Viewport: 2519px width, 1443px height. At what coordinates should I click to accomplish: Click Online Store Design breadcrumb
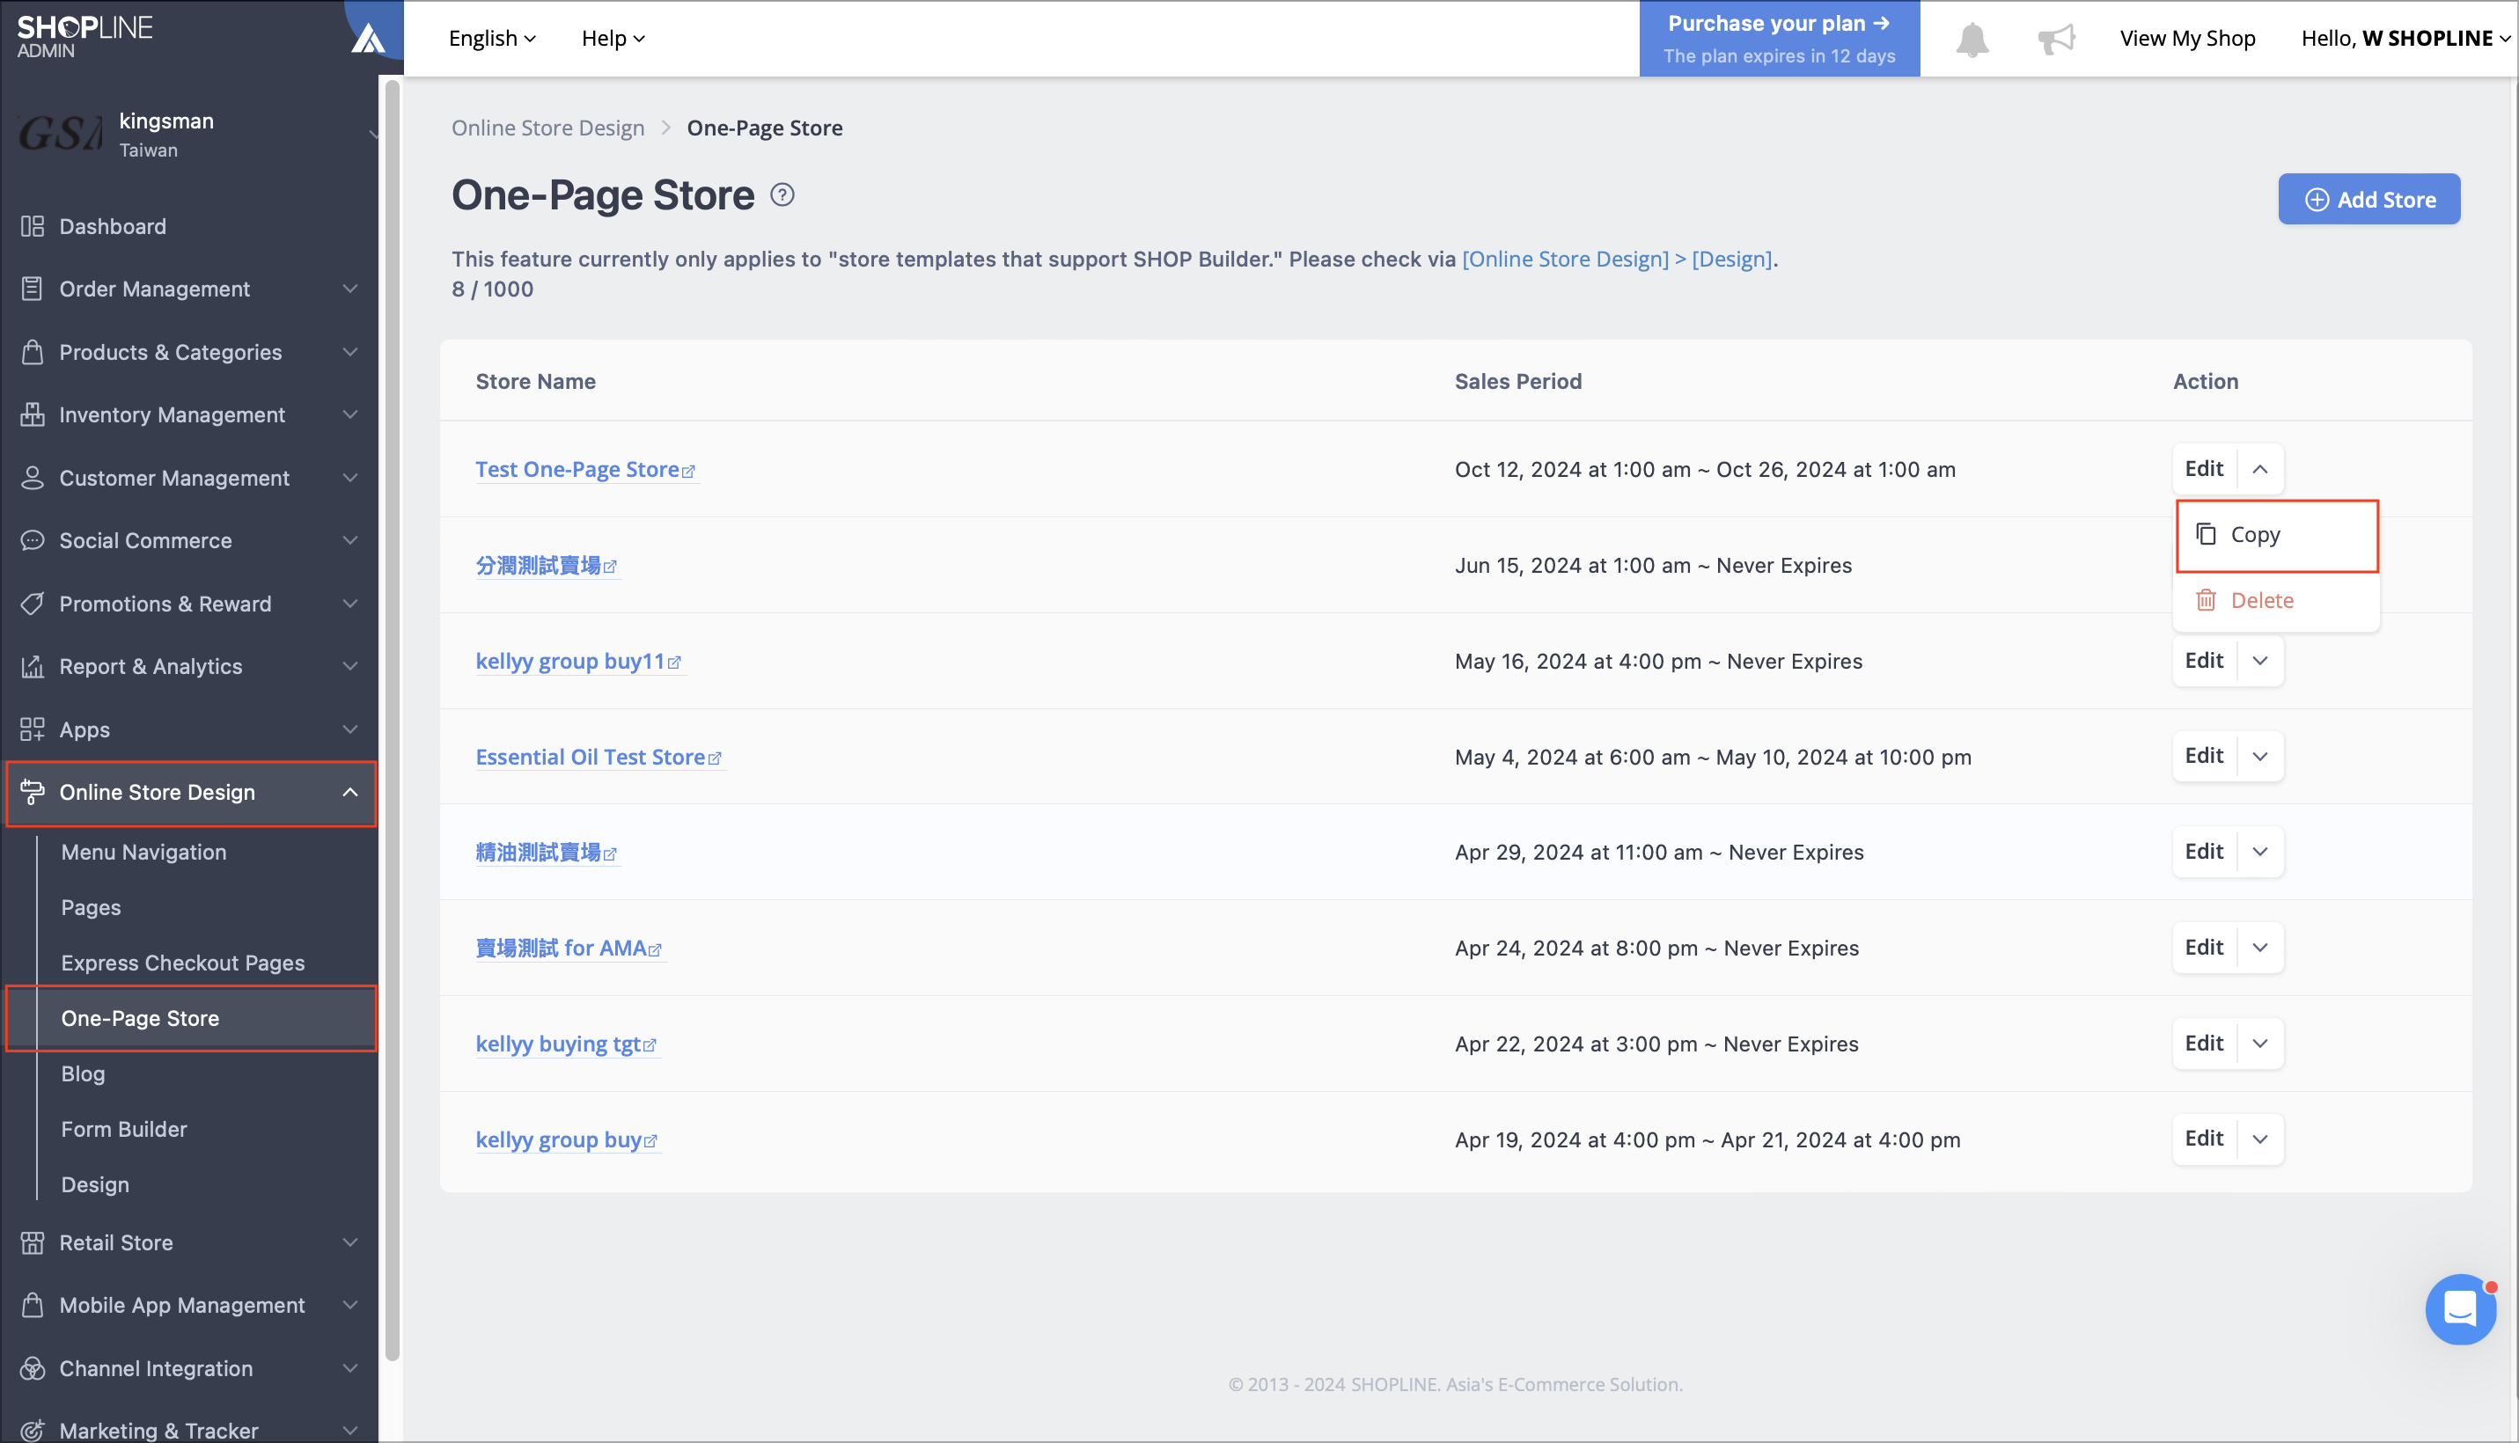click(547, 128)
